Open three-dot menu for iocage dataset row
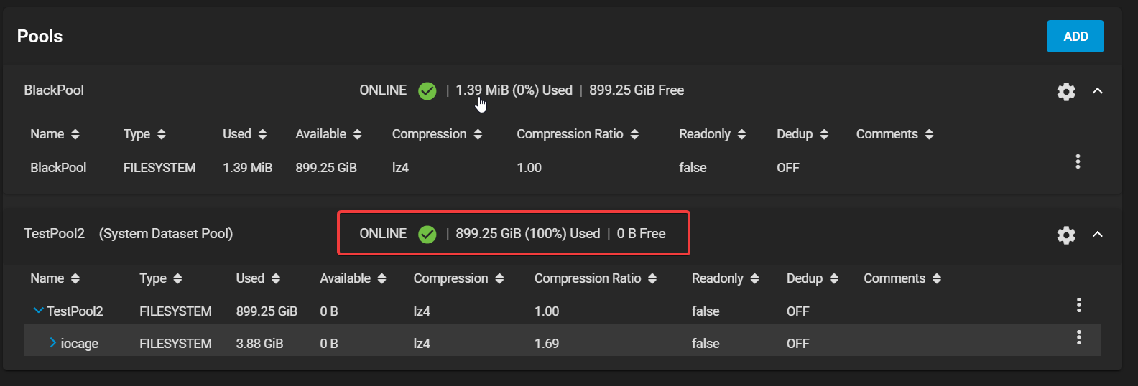The height and width of the screenshot is (386, 1138). pyautogui.click(x=1078, y=337)
